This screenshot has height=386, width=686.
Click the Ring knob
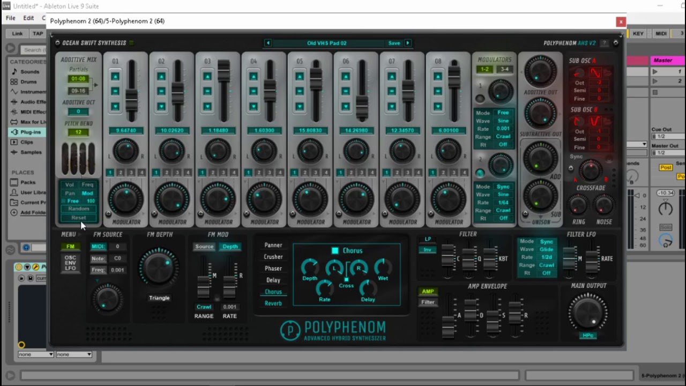578,205
